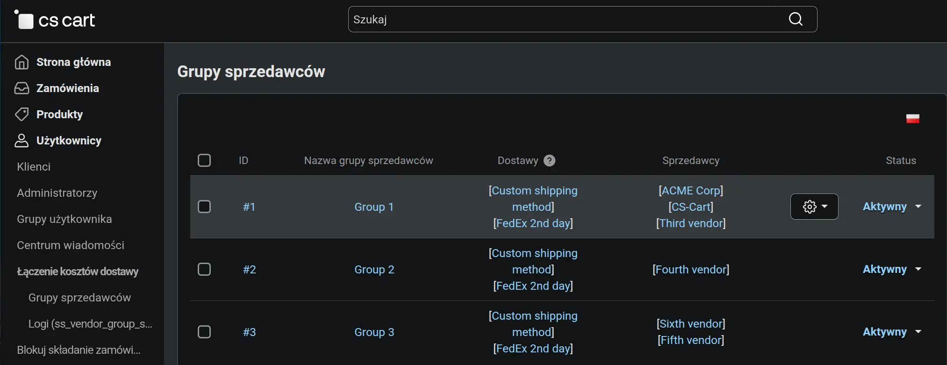Open the Aktywny status dropdown for Group 3

pos(892,332)
